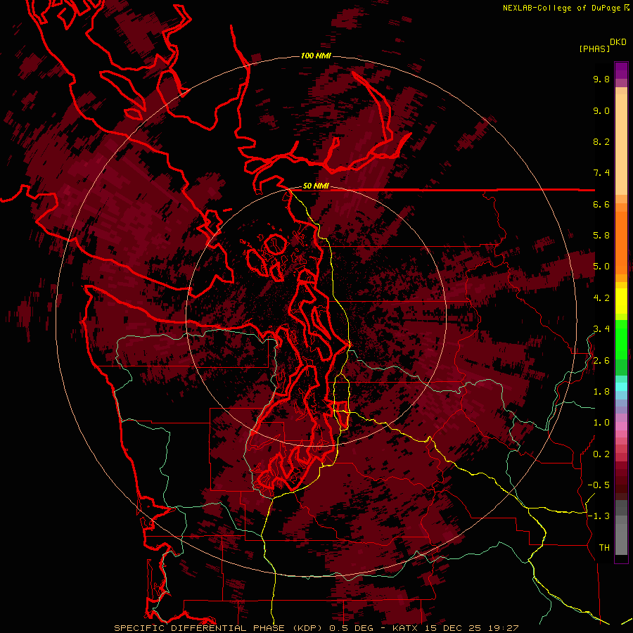Pick the pink band of the color scale

(621, 426)
